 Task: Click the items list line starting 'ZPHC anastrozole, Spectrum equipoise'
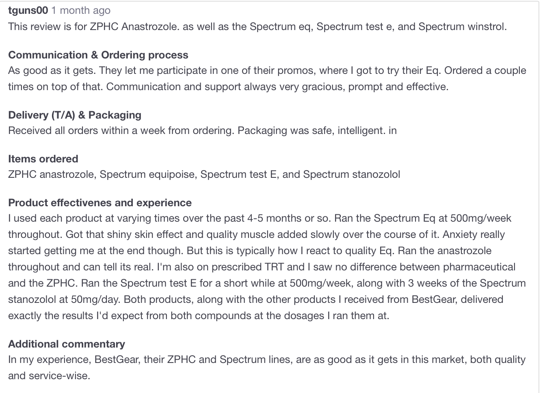click(x=204, y=175)
